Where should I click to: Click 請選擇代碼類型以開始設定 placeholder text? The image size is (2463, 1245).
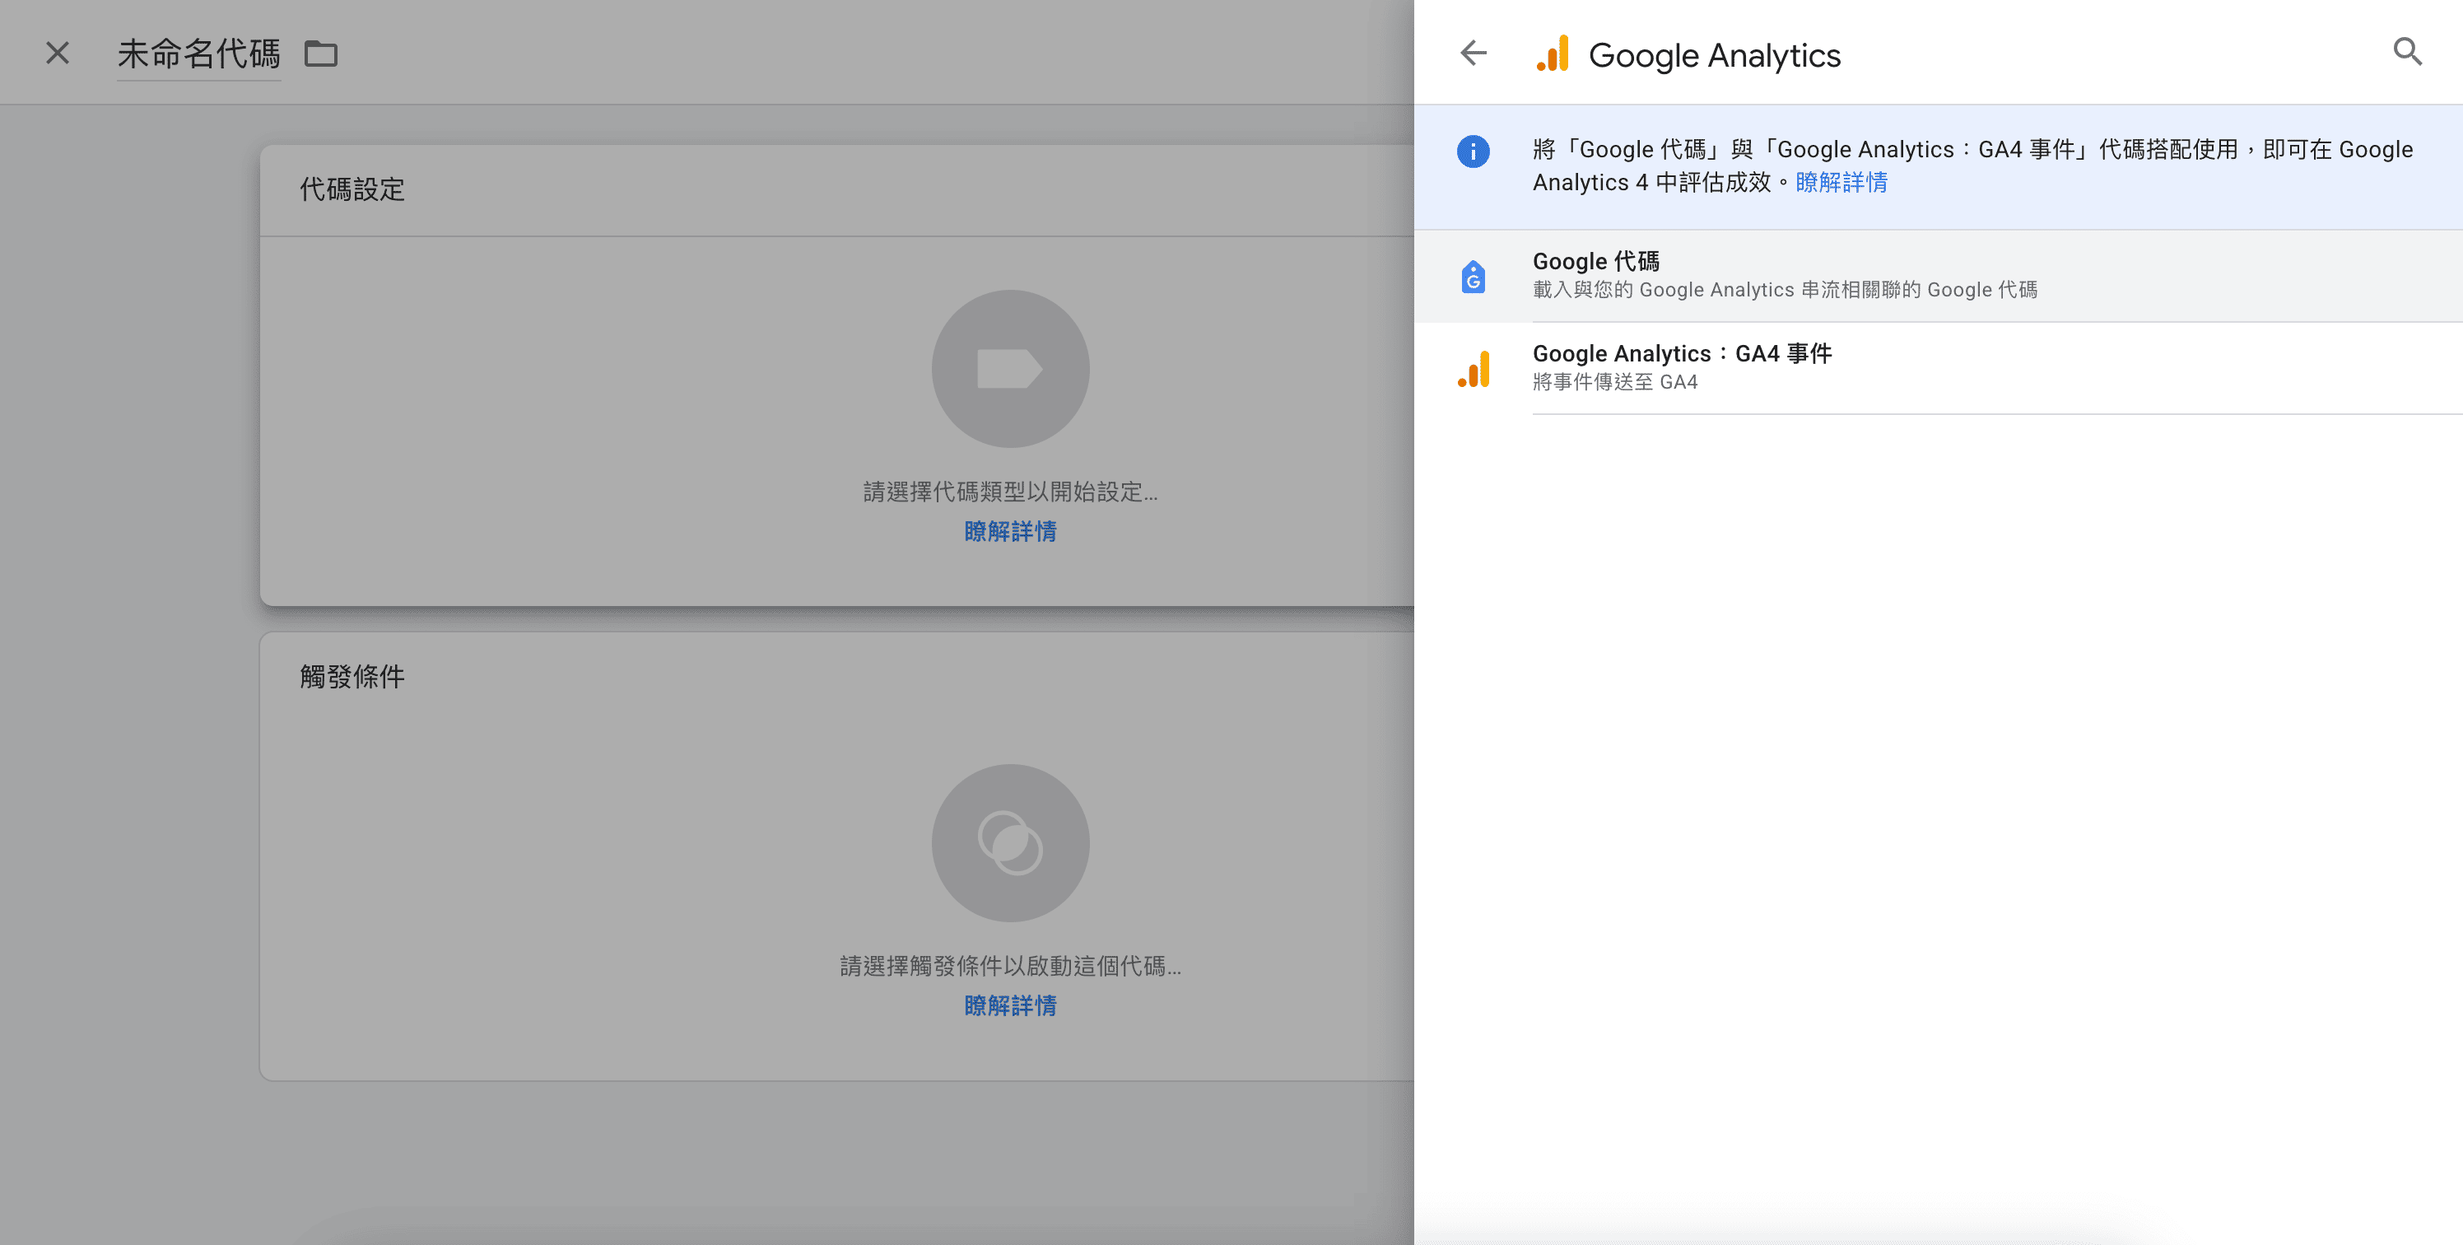(x=1010, y=492)
